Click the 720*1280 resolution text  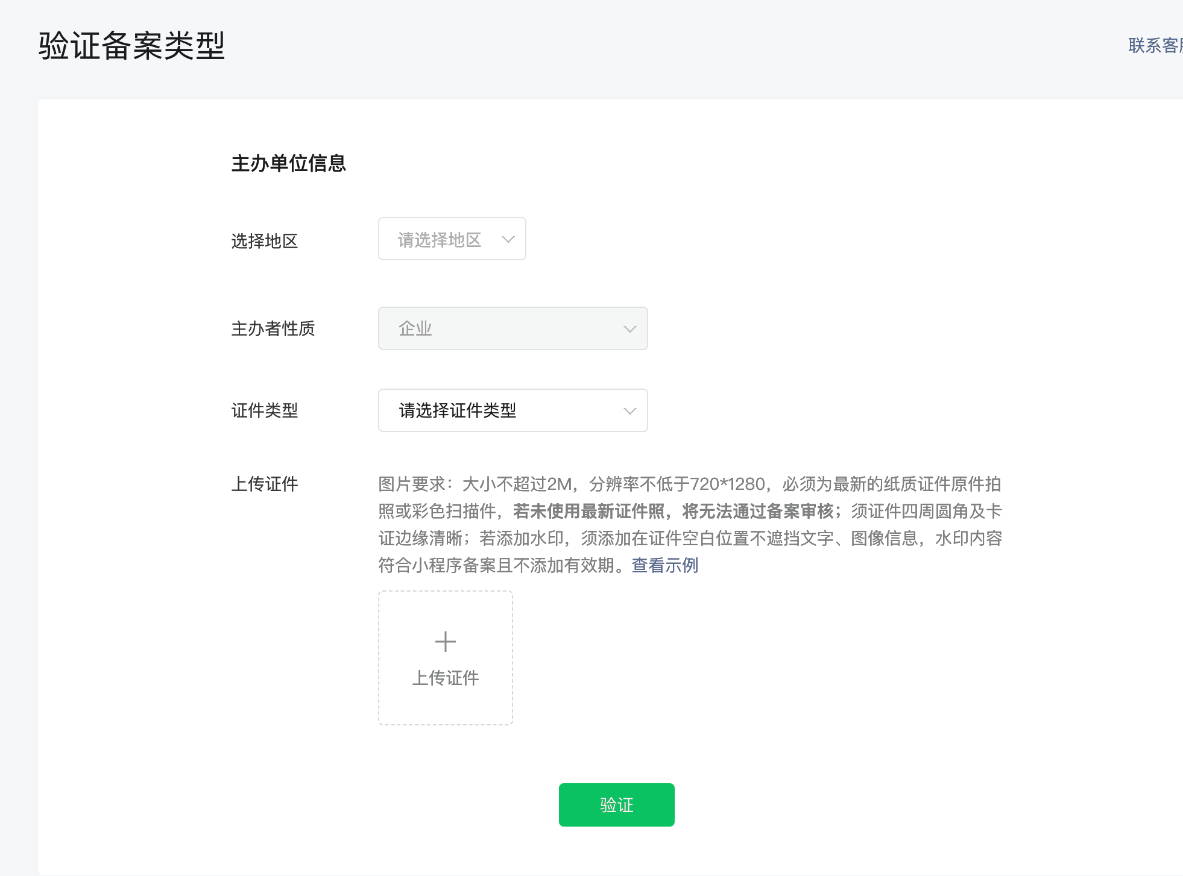pyautogui.click(x=727, y=484)
